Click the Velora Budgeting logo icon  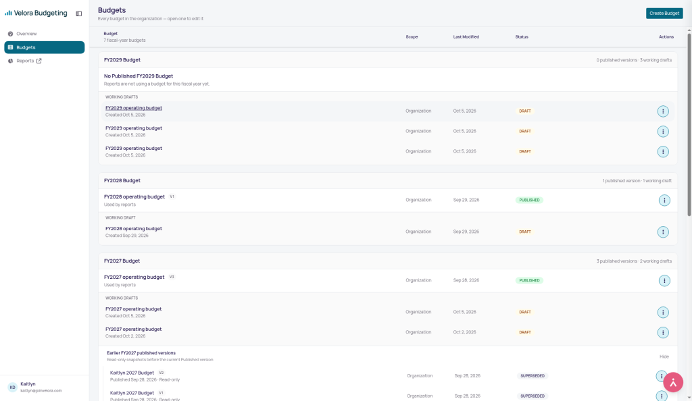pos(8,14)
